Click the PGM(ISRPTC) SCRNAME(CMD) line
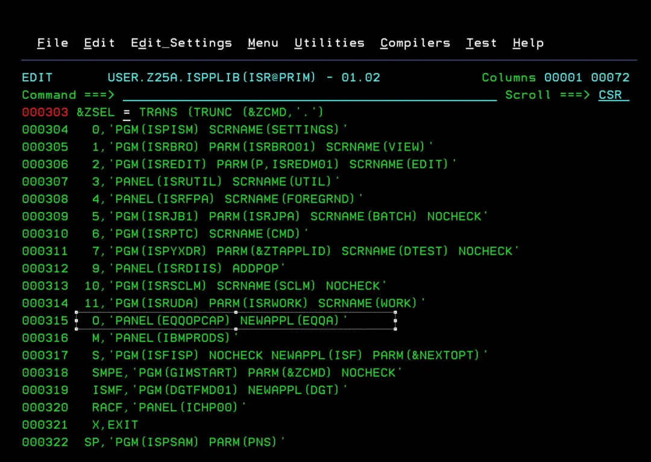Viewport: 651px width, 462px height. pyautogui.click(x=200, y=234)
